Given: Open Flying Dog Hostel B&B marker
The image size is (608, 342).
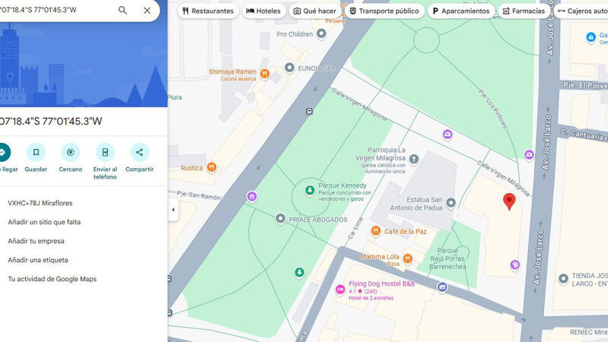Looking at the screenshot, I should pyautogui.click(x=340, y=289).
